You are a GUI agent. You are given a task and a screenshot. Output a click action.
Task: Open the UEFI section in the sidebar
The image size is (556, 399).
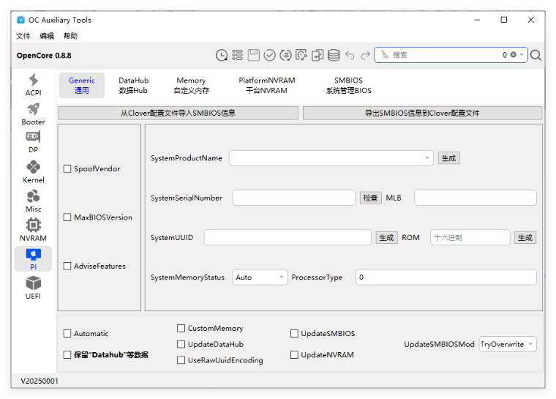click(x=34, y=288)
